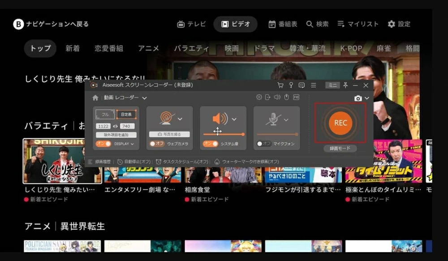The height and width of the screenshot is (261, 448).
Task: Open the 番組表 program guide menu
Action: [283, 24]
